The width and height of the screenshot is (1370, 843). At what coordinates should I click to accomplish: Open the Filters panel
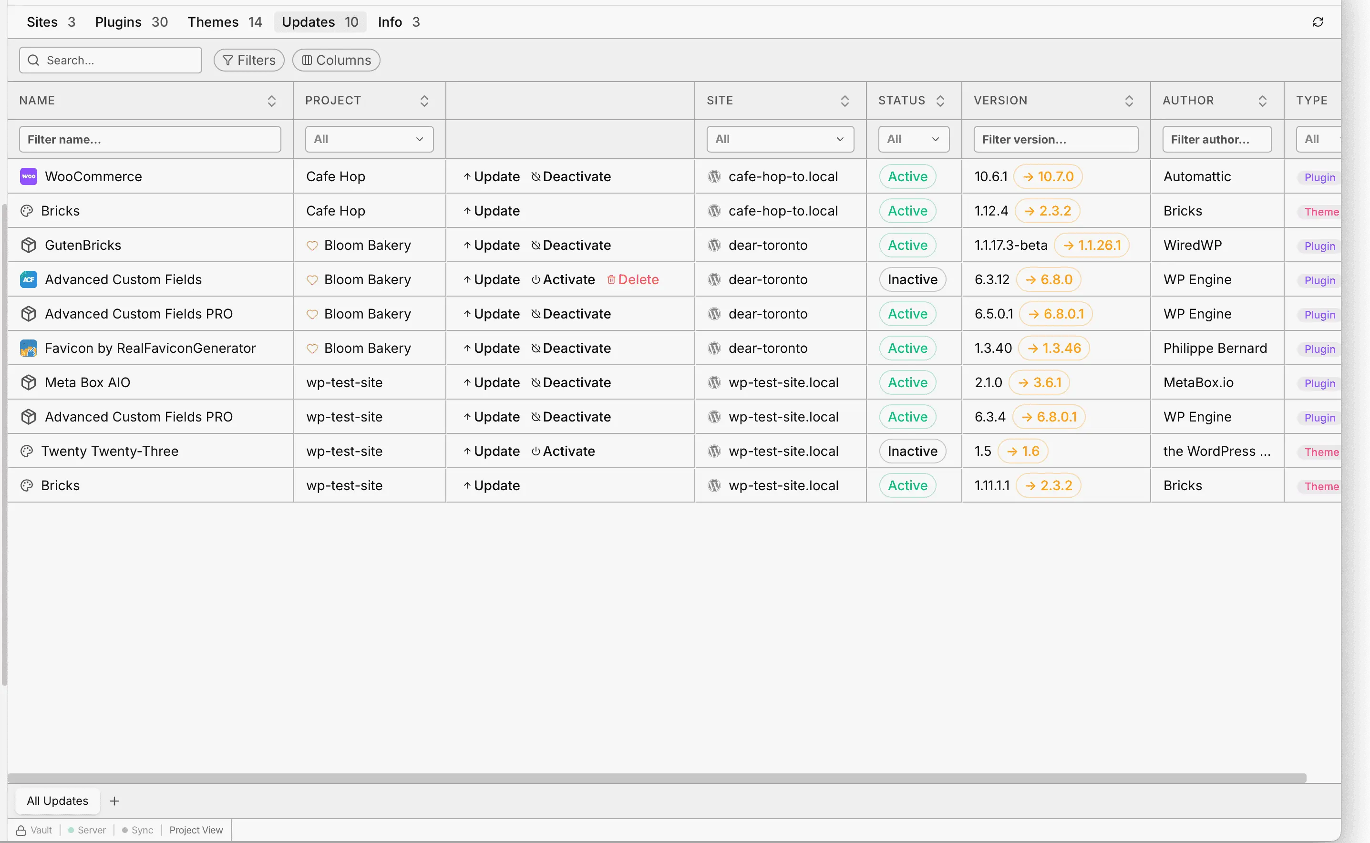pyautogui.click(x=249, y=60)
